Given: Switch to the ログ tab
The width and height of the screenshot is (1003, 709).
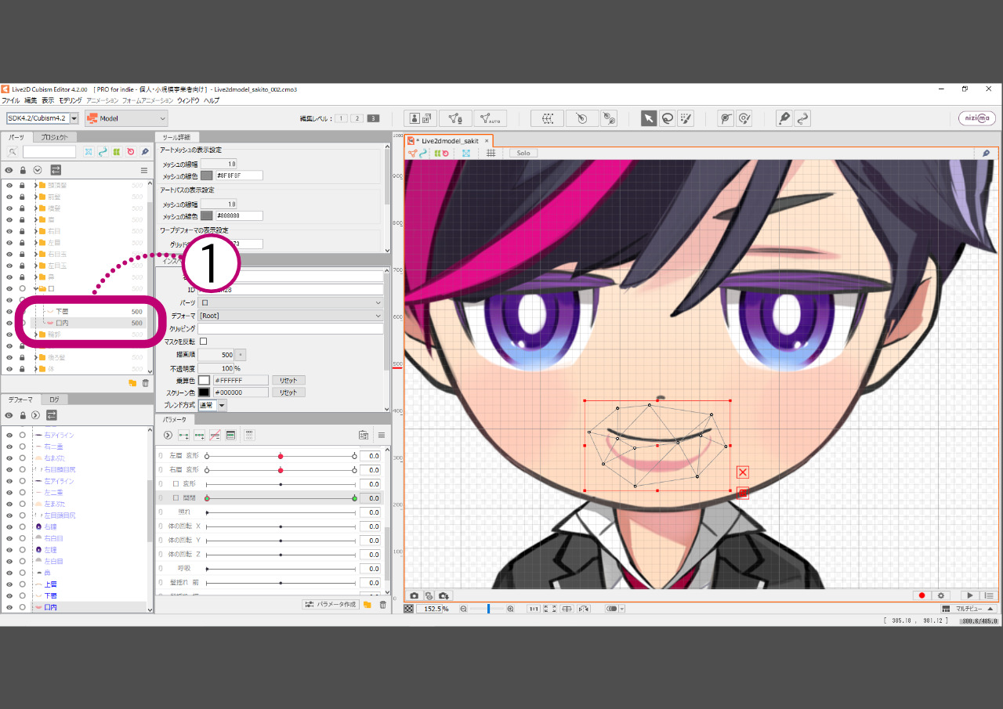Looking at the screenshot, I should tap(54, 399).
